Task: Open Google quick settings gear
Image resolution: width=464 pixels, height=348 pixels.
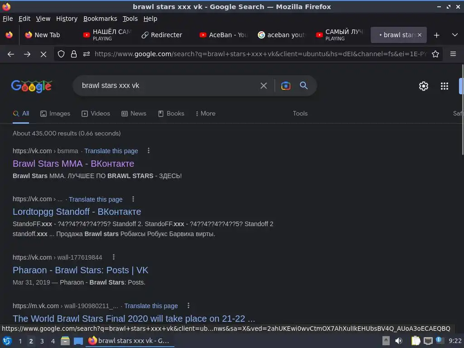Action: (x=424, y=86)
